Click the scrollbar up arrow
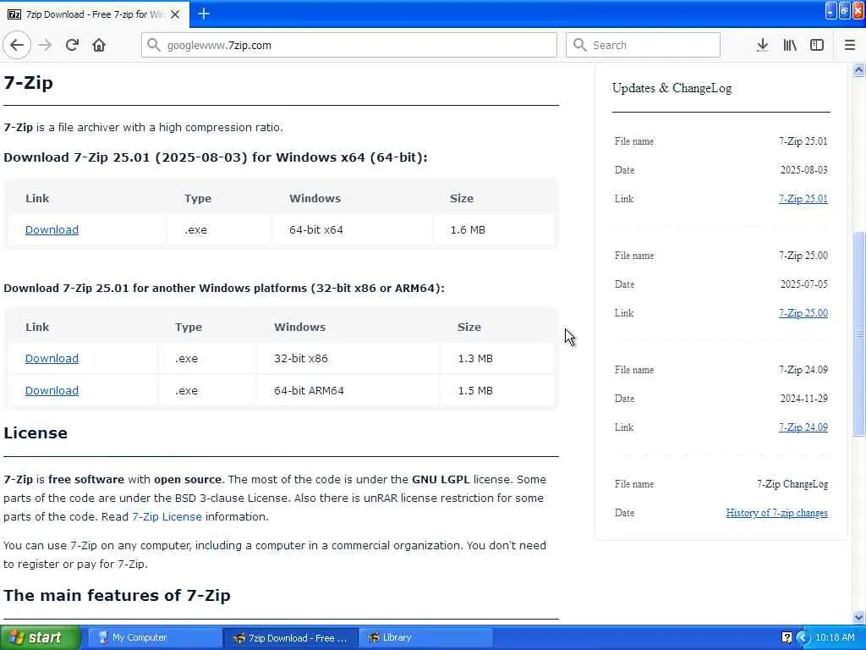 859,69
